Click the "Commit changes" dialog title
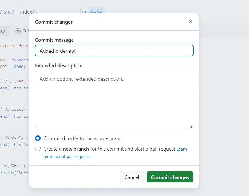The image size is (249, 196). (54, 22)
